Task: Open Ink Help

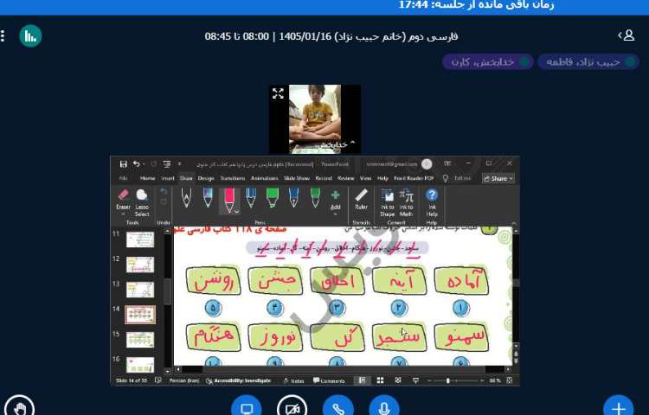Action: tap(432, 202)
